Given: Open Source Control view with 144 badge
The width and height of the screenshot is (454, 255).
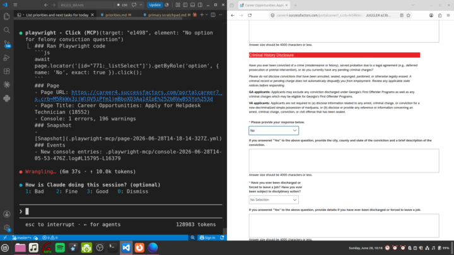Looking at the screenshot, I should (x=7, y=44).
